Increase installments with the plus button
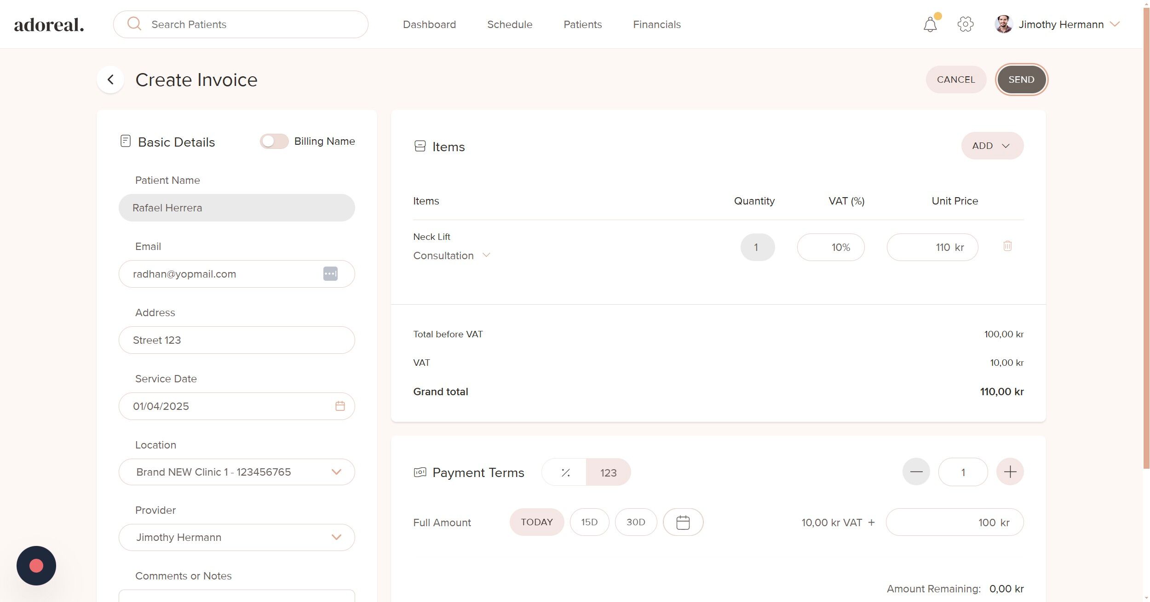This screenshot has height=602, width=1150. tap(1010, 472)
